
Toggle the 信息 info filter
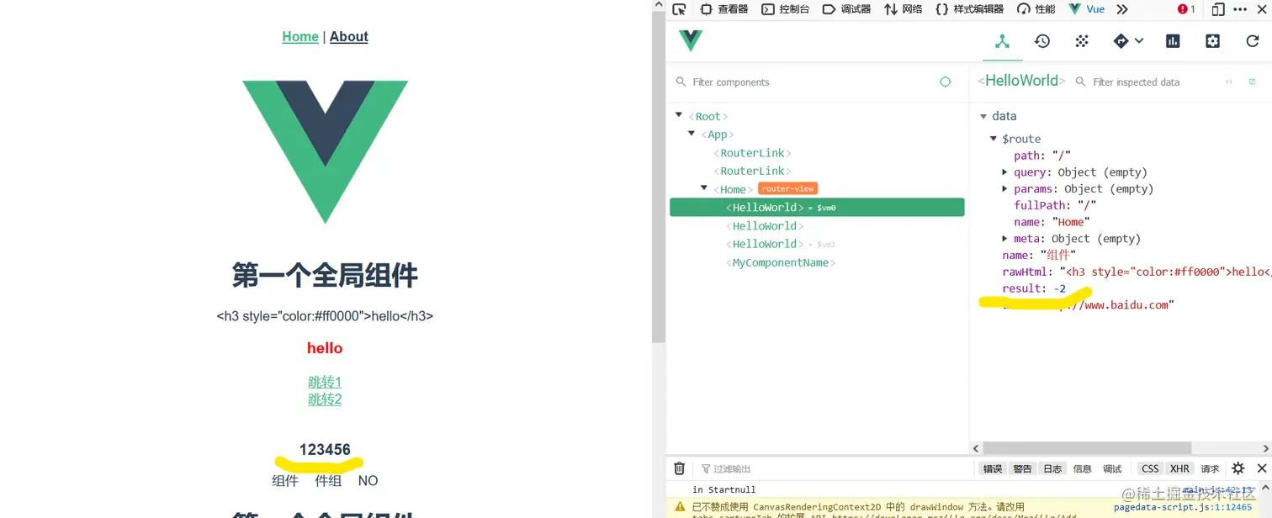[1083, 468]
